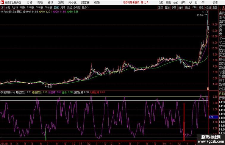Switch to 5分钟 period
Image resolution: width=225 pixels, height=145 pixels.
pos(22,7)
